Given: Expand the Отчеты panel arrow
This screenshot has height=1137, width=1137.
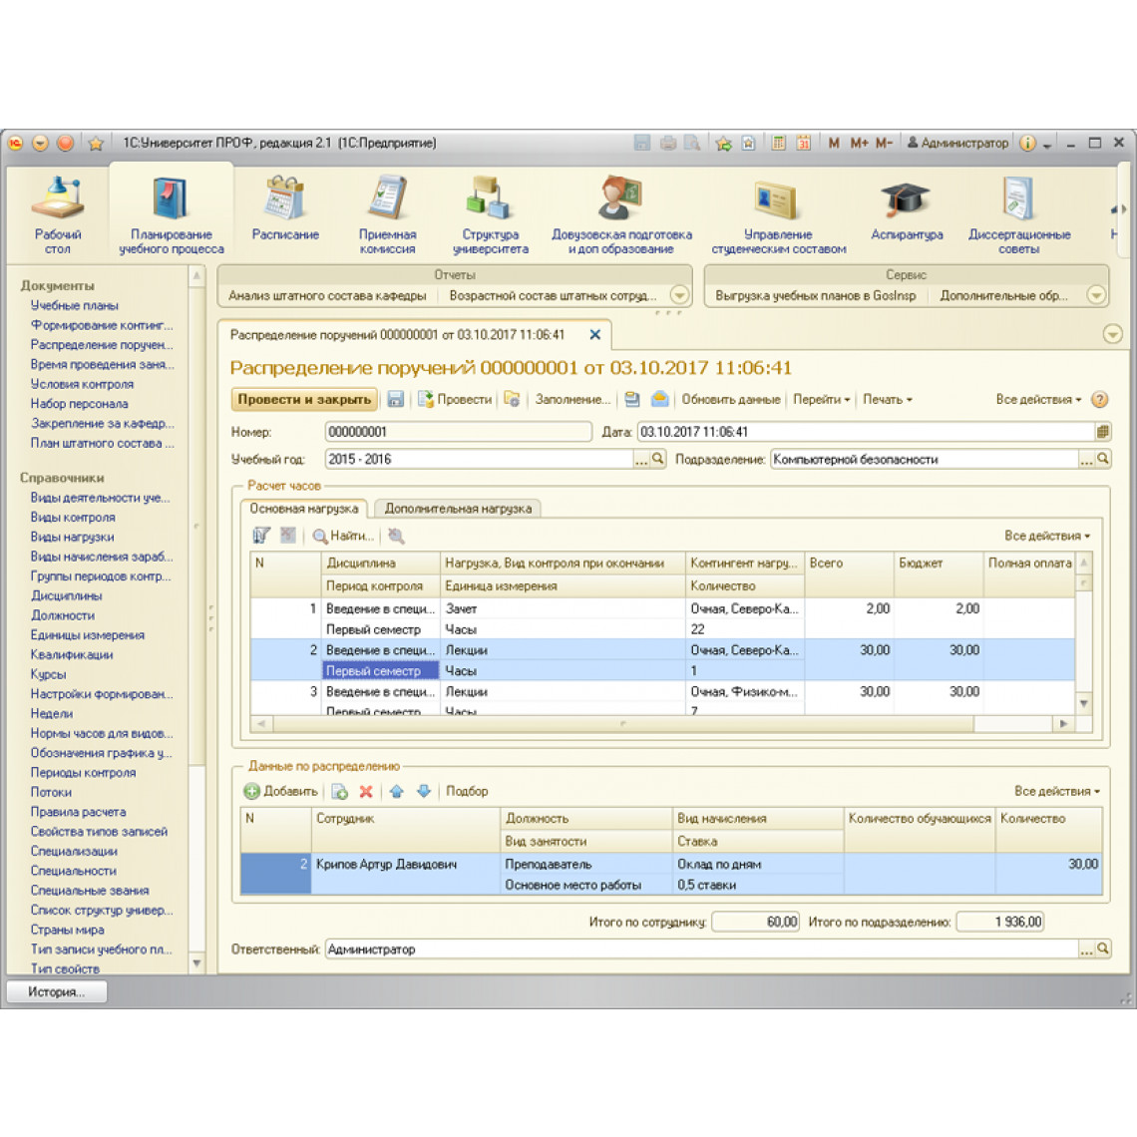Looking at the screenshot, I should click(x=679, y=295).
